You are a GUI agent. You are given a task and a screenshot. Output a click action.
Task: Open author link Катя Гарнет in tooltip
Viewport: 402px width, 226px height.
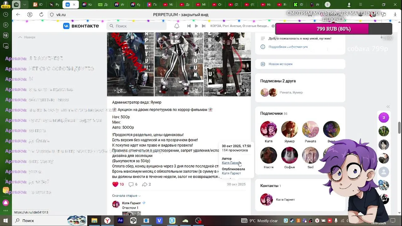[x=231, y=163]
